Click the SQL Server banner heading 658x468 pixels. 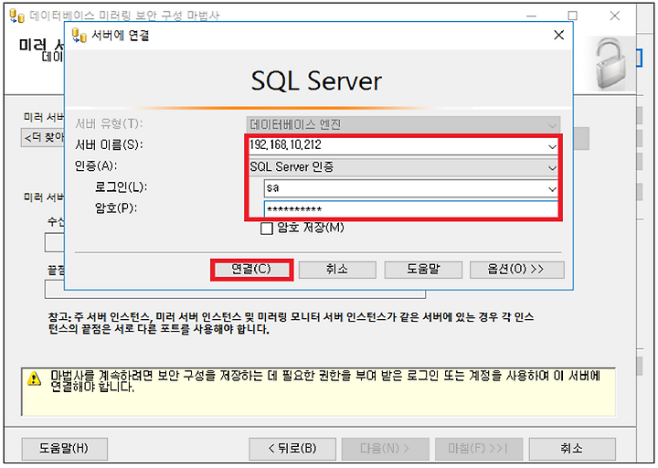click(316, 80)
